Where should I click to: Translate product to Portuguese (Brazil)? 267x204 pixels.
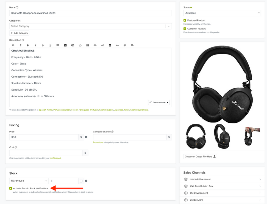62,110
